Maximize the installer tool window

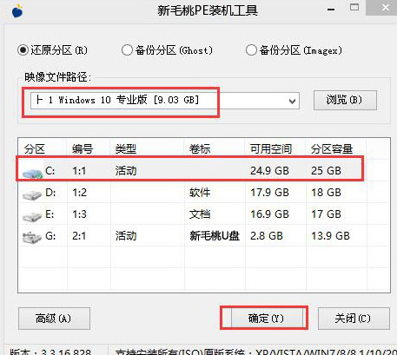(x=354, y=8)
